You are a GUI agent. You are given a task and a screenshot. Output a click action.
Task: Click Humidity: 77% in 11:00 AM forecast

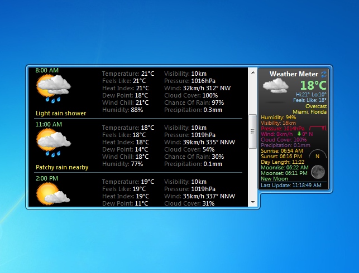(122, 164)
